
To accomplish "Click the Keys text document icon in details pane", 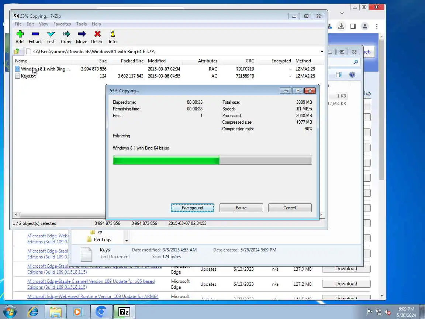I will pyautogui.click(x=86, y=254).
